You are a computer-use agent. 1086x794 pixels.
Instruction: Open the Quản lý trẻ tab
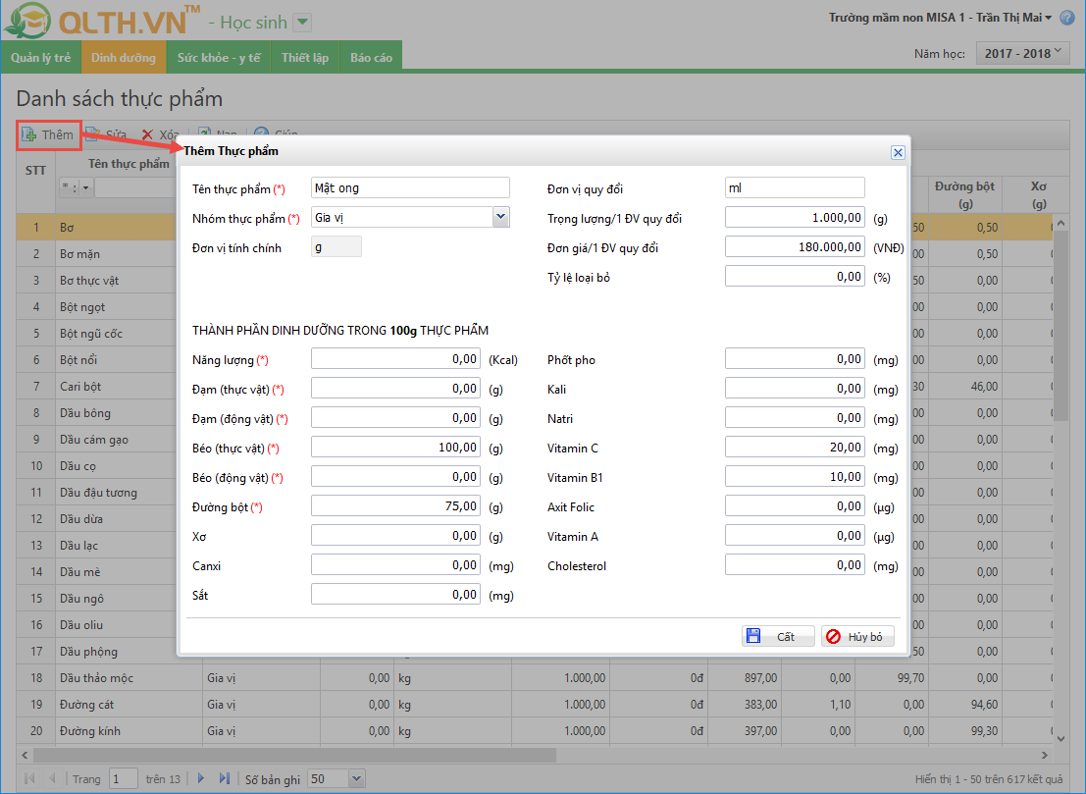tap(41, 58)
